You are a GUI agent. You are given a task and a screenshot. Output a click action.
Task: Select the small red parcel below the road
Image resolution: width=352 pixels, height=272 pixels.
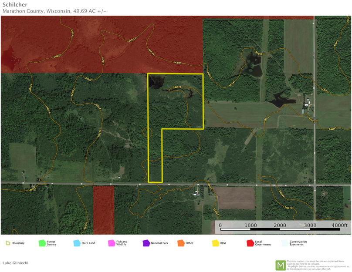103,210
